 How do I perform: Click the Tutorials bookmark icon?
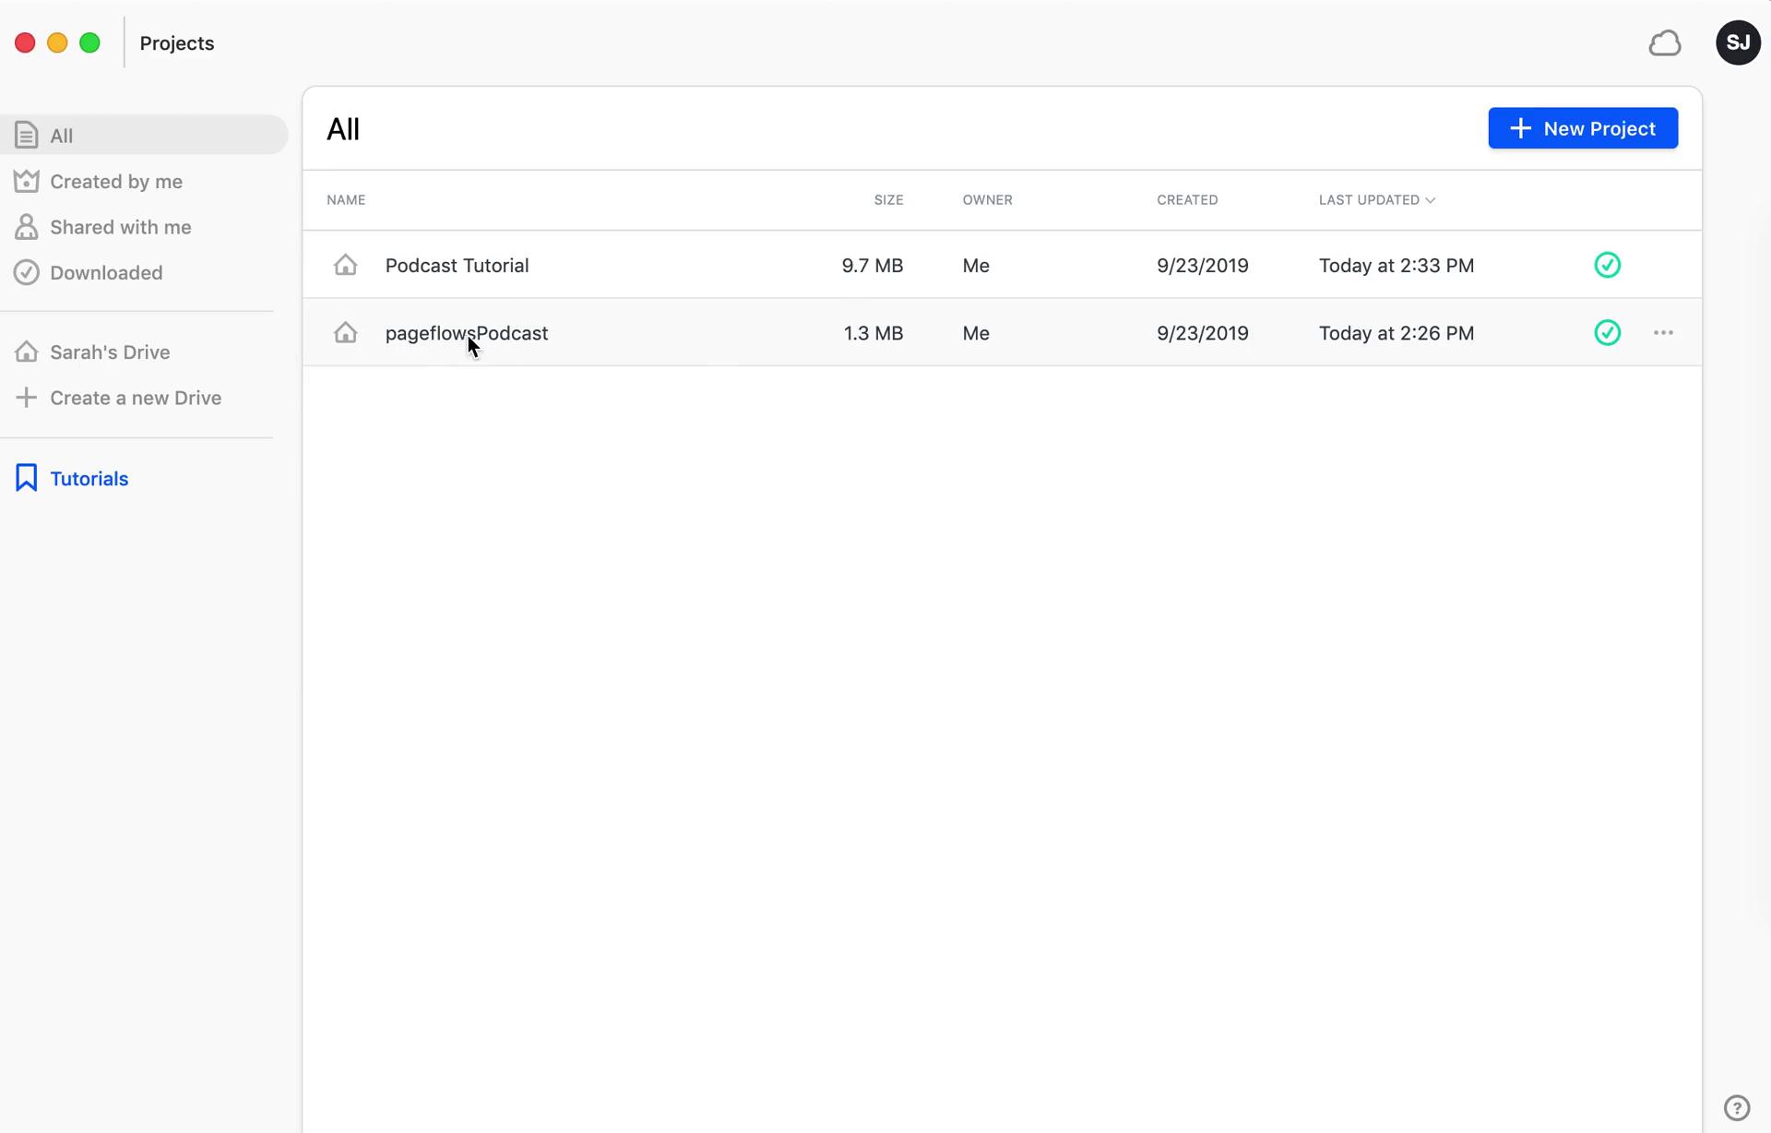(x=26, y=477)
